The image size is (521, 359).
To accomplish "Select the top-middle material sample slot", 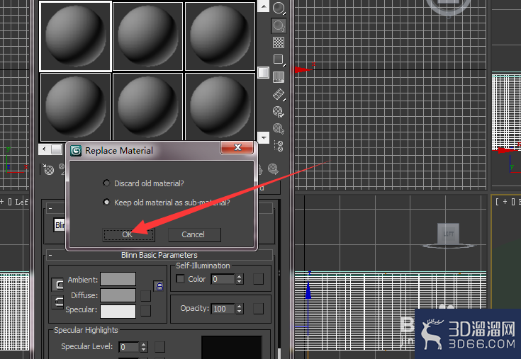I will (147, 36).
